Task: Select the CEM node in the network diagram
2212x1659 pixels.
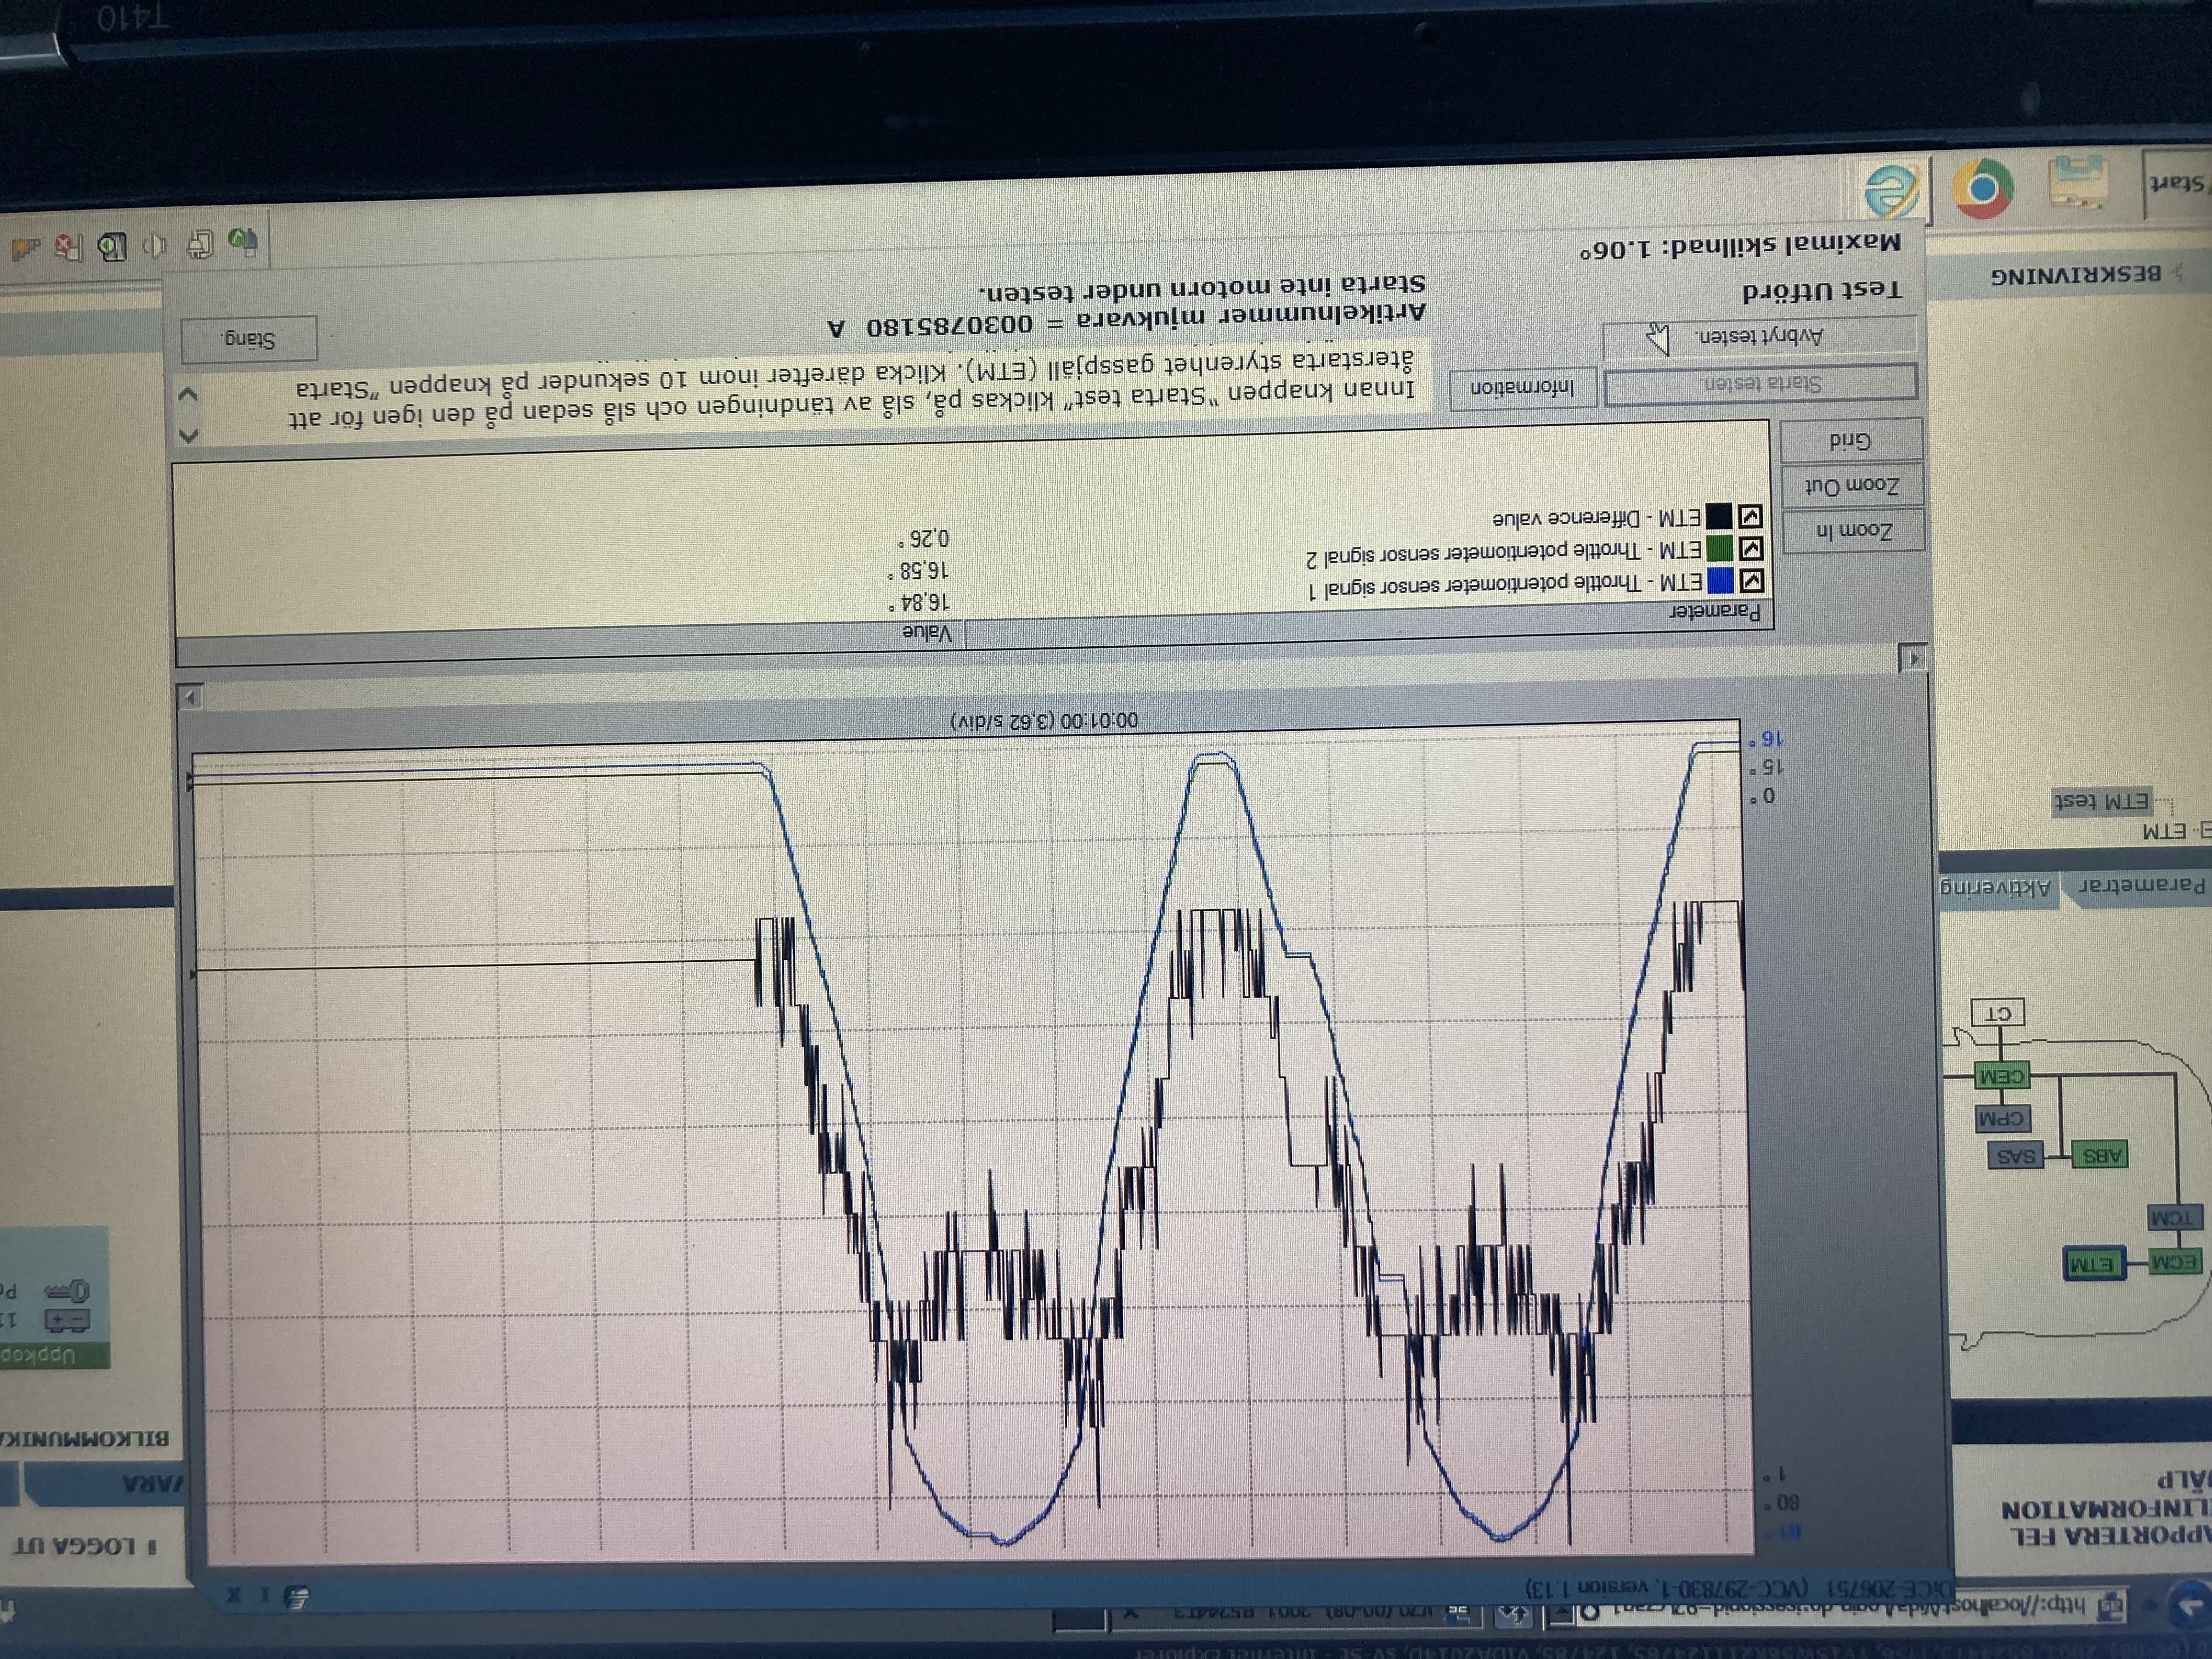Action: pos(2002,1076)
